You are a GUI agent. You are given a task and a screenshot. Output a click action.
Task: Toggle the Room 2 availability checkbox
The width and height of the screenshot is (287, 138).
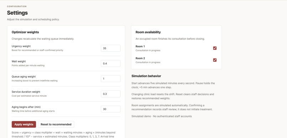[215, 60]
